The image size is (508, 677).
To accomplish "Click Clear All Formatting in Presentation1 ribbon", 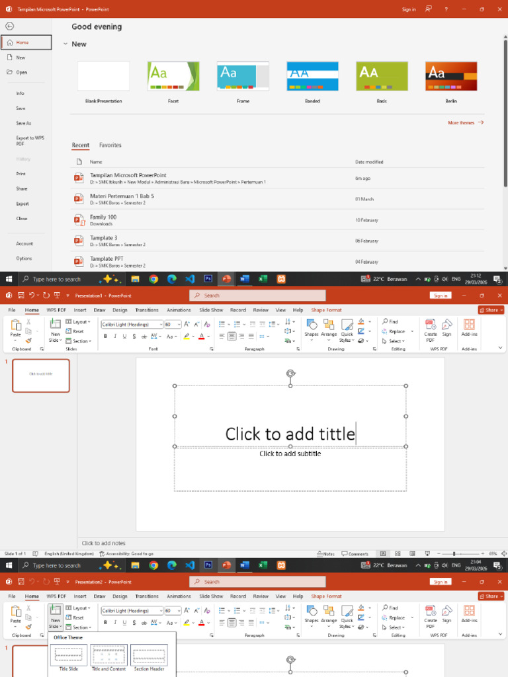I will tap(207, 324).
